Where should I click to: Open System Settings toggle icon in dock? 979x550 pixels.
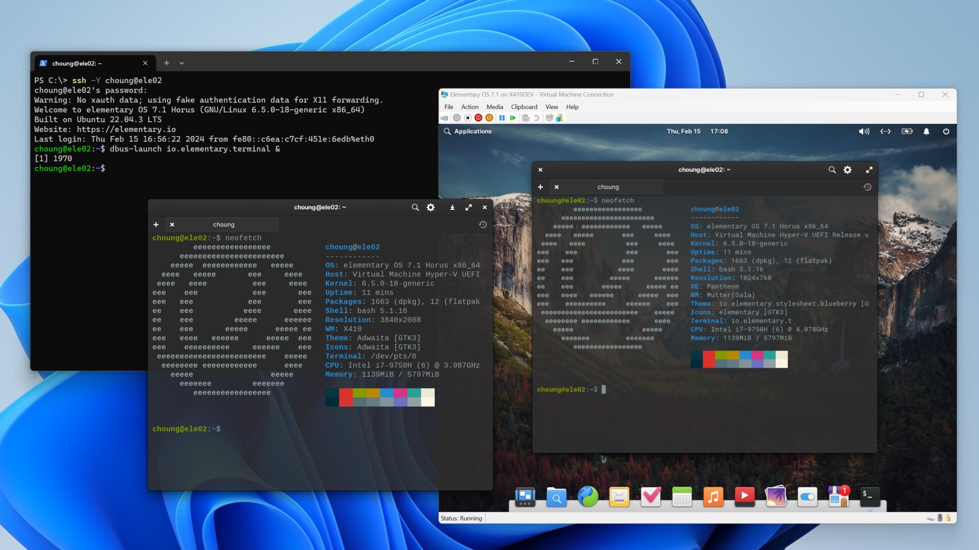pyautogui.click(x=807, y=497)
